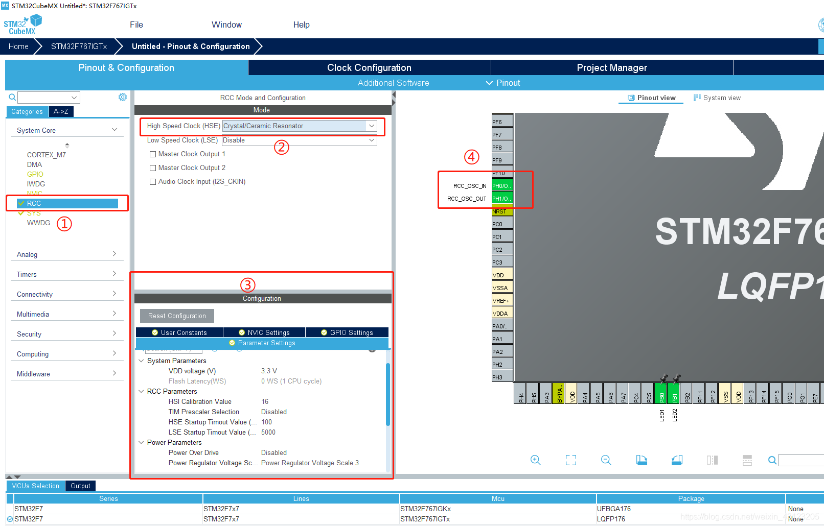Collapse the Power Parameters group
824x526 pixels.
pyautogui.click(x=141, y=442)
